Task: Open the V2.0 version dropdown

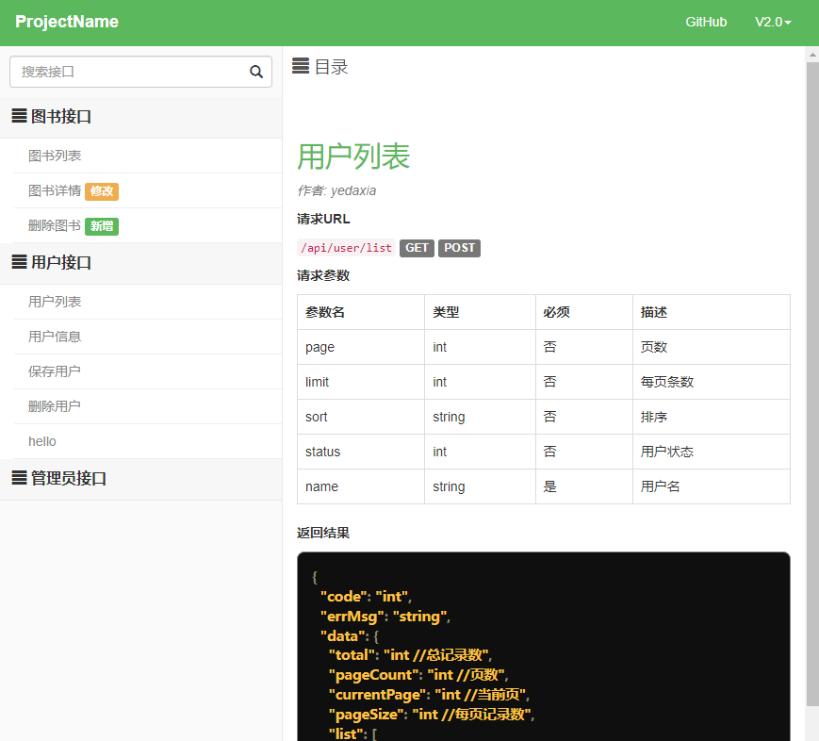Action: click(x=773, y=22)
